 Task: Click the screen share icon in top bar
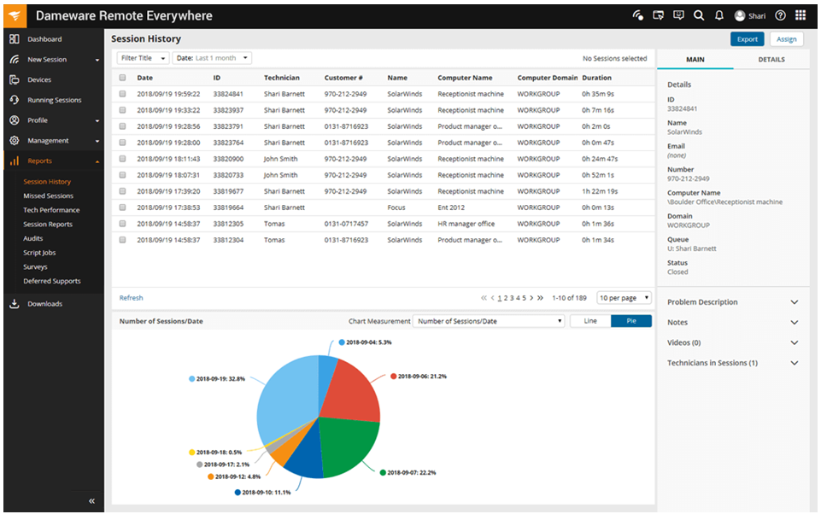658,15
